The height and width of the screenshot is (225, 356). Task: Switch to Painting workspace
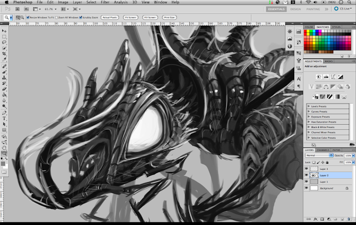click(x=313, y=9)
